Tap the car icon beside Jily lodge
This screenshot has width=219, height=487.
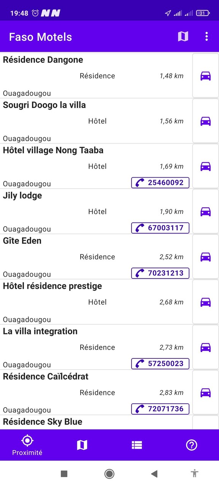(205, 212)
